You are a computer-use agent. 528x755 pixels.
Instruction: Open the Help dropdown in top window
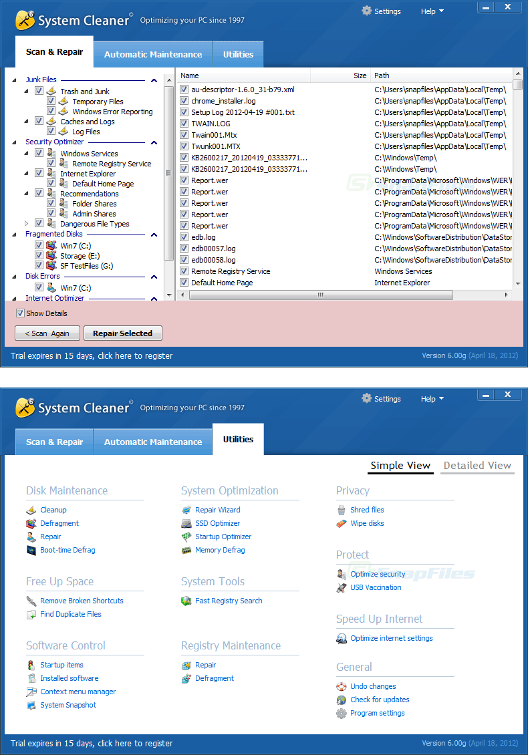coord(432,11)
